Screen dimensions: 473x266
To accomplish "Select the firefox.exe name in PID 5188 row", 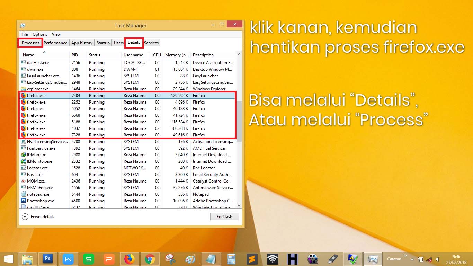I will coord(36,122).
